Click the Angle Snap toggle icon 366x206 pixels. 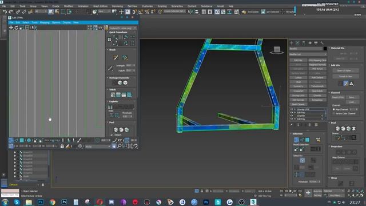coord(141,11)
